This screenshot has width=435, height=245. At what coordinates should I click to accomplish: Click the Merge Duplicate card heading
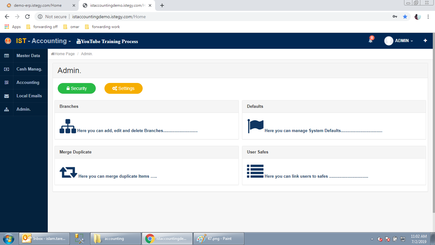75,152
